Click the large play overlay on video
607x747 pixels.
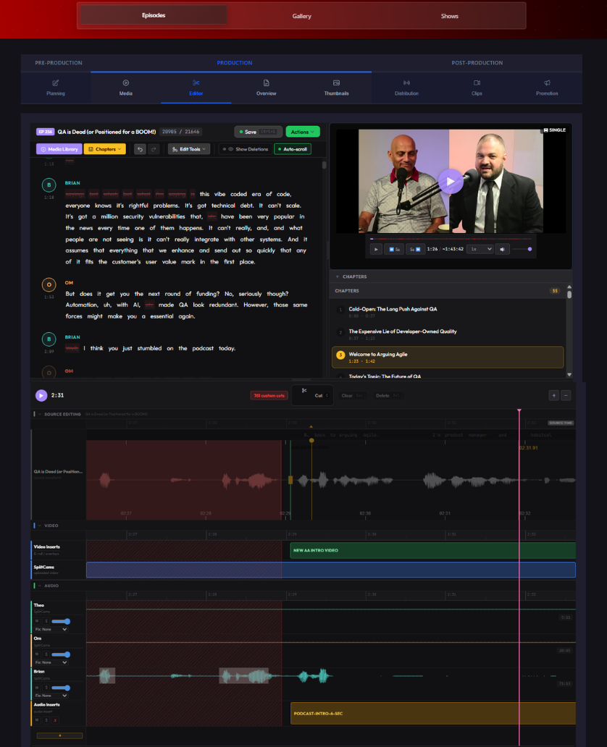(x=450, y=182)
